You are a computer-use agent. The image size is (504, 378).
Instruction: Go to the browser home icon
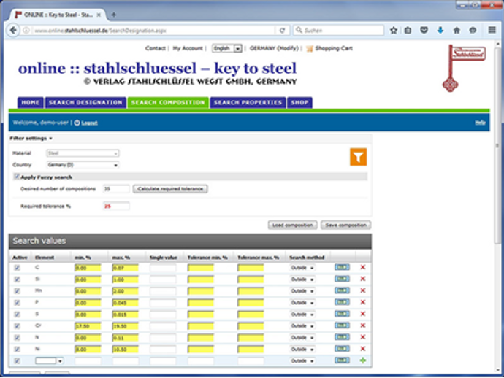point(457,30)
